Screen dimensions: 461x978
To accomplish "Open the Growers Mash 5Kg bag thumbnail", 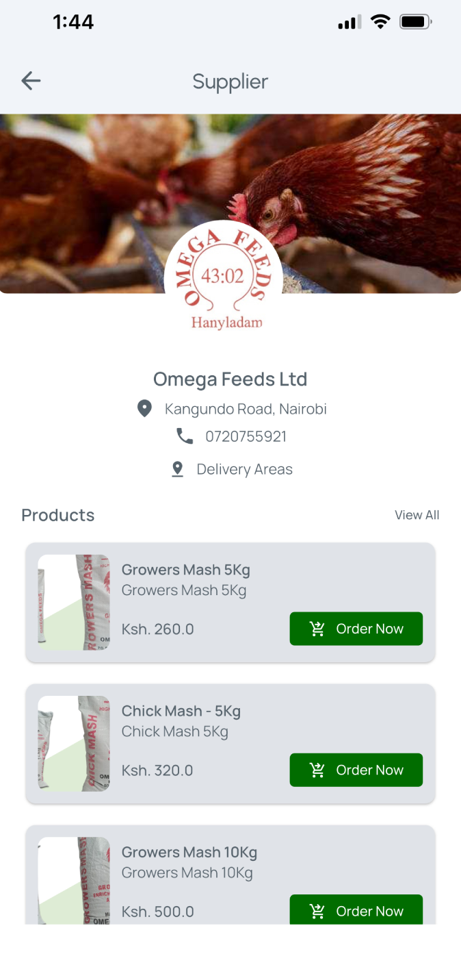I will [x=74, y=602].
